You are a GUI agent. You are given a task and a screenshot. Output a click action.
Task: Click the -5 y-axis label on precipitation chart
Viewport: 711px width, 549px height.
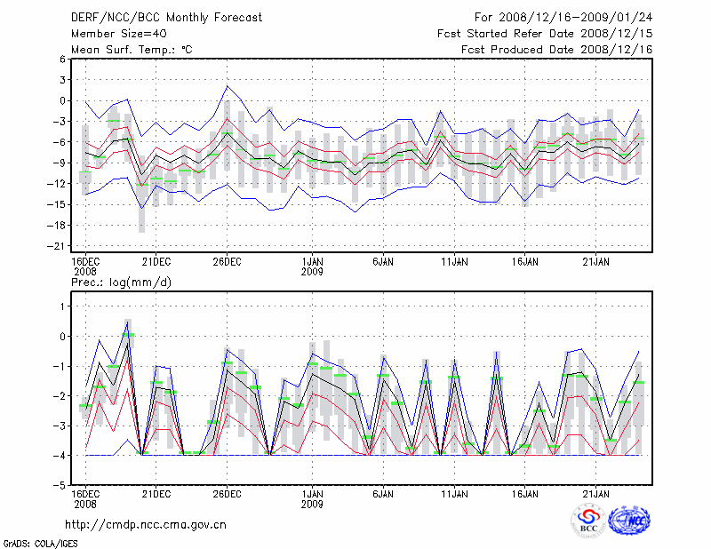(60, 485)
